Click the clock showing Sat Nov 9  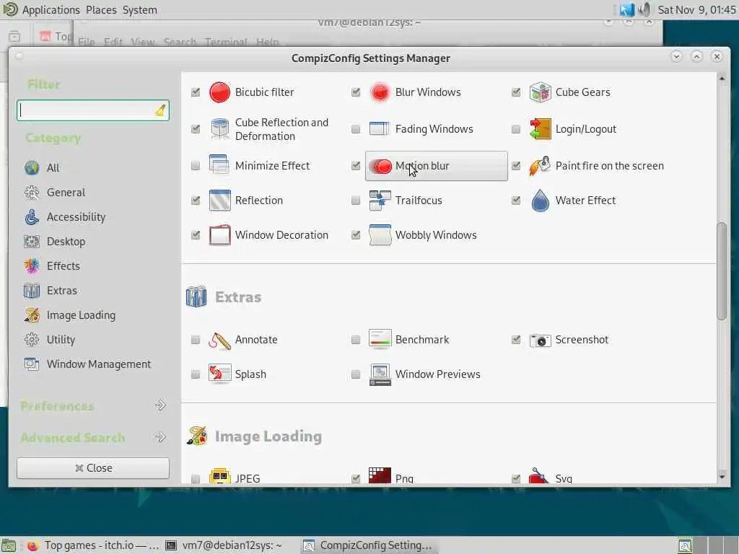(x=696, y=10)
